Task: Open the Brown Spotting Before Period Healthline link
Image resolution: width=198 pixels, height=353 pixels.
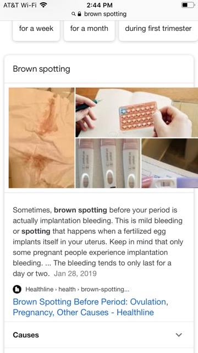Action: pos(90,307)
